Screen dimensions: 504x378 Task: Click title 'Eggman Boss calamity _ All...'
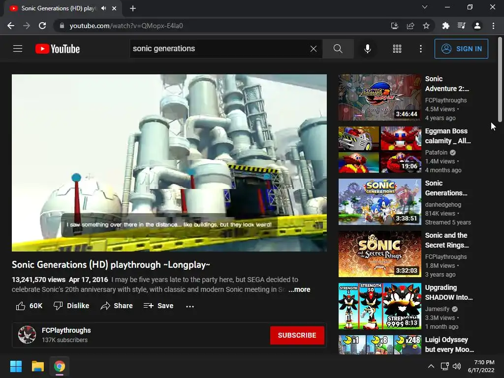448,136
